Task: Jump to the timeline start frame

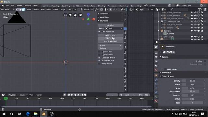Action: tap(69, 95)
